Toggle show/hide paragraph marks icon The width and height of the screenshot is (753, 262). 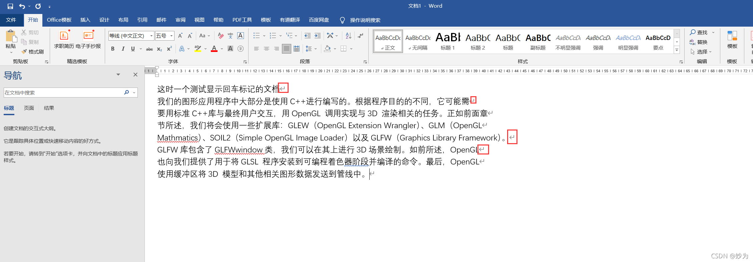[x=360, y=36]
